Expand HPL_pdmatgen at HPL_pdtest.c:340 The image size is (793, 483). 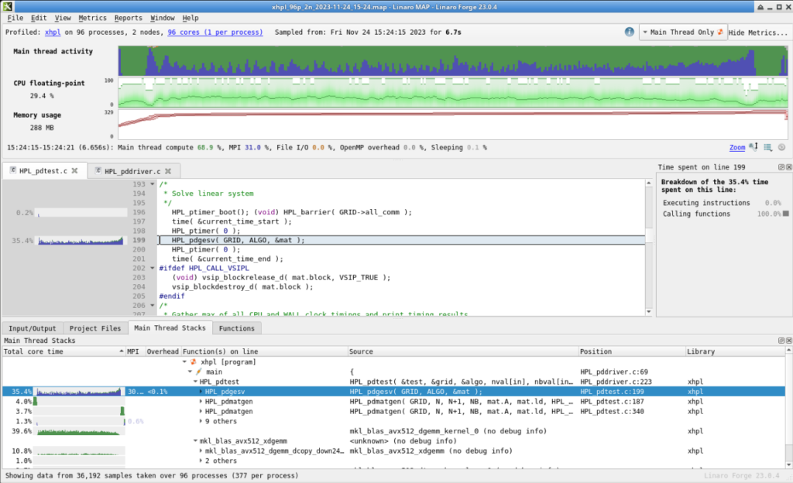201,411
